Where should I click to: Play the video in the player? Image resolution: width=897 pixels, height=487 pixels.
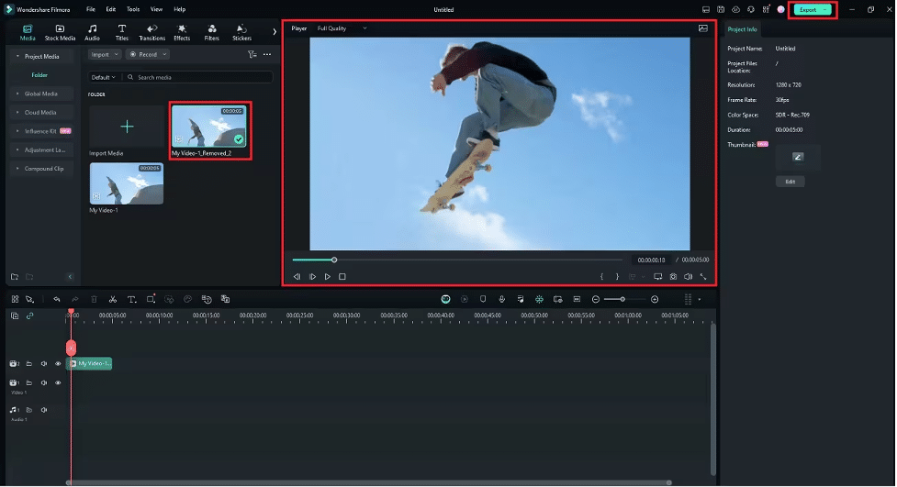[x=327, y=277]
